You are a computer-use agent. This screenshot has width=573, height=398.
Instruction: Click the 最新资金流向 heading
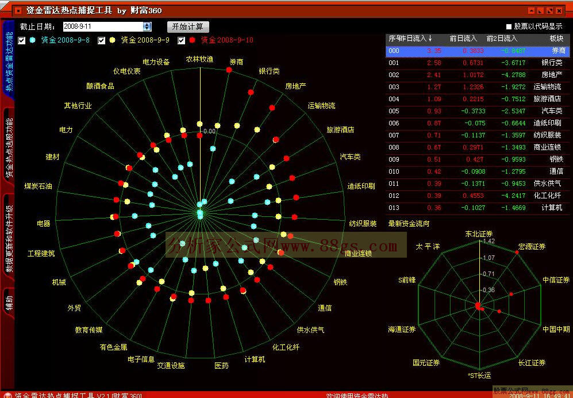(409, 224)
